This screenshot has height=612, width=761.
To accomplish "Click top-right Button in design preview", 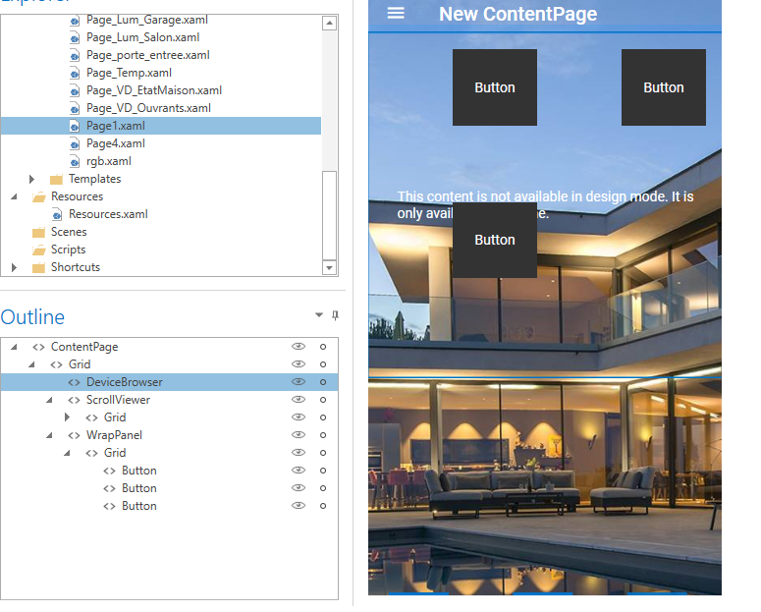I will tap(664, 87).
